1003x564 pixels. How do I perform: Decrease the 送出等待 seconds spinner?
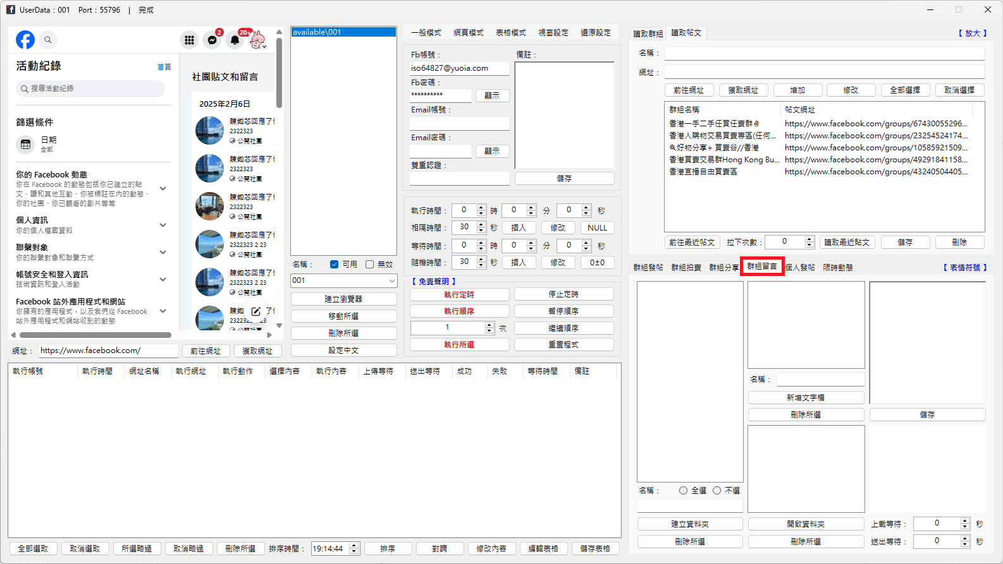(965, 544)
